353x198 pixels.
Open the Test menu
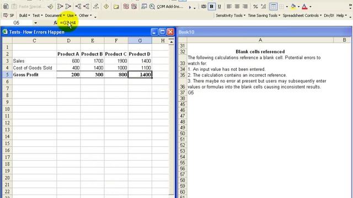click(38, 15)
